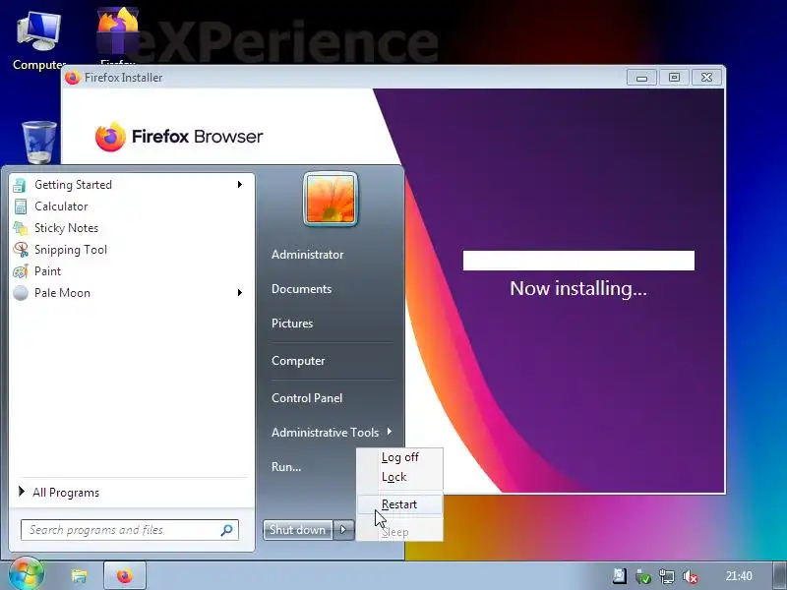The height and width of the screenshot is (590, 787).
Task: Select Lock from power menu
Action: [399, 477]
